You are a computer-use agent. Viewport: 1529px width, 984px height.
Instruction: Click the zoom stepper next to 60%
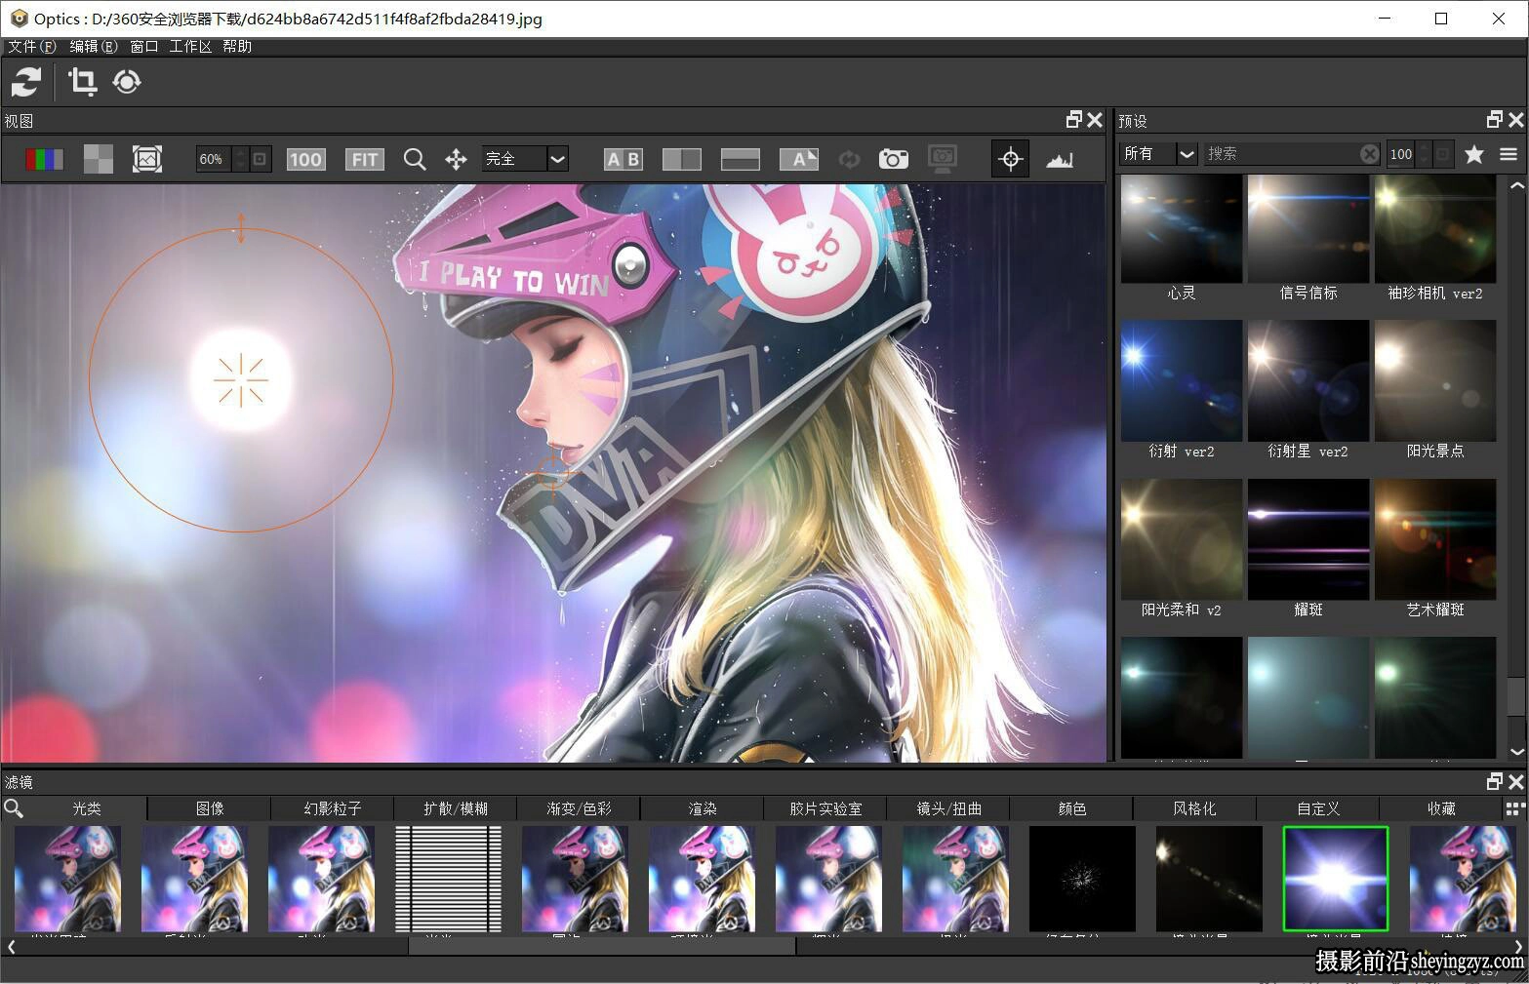[x=240, y=159]
